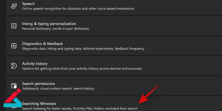The width and height of the screenshot is (222, 111).
Task: Select the activity history across devices description
Action: (82, 69)
